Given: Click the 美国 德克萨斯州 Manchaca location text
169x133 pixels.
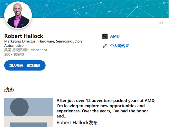Looking at the screenshot, I should coord(26,50).
